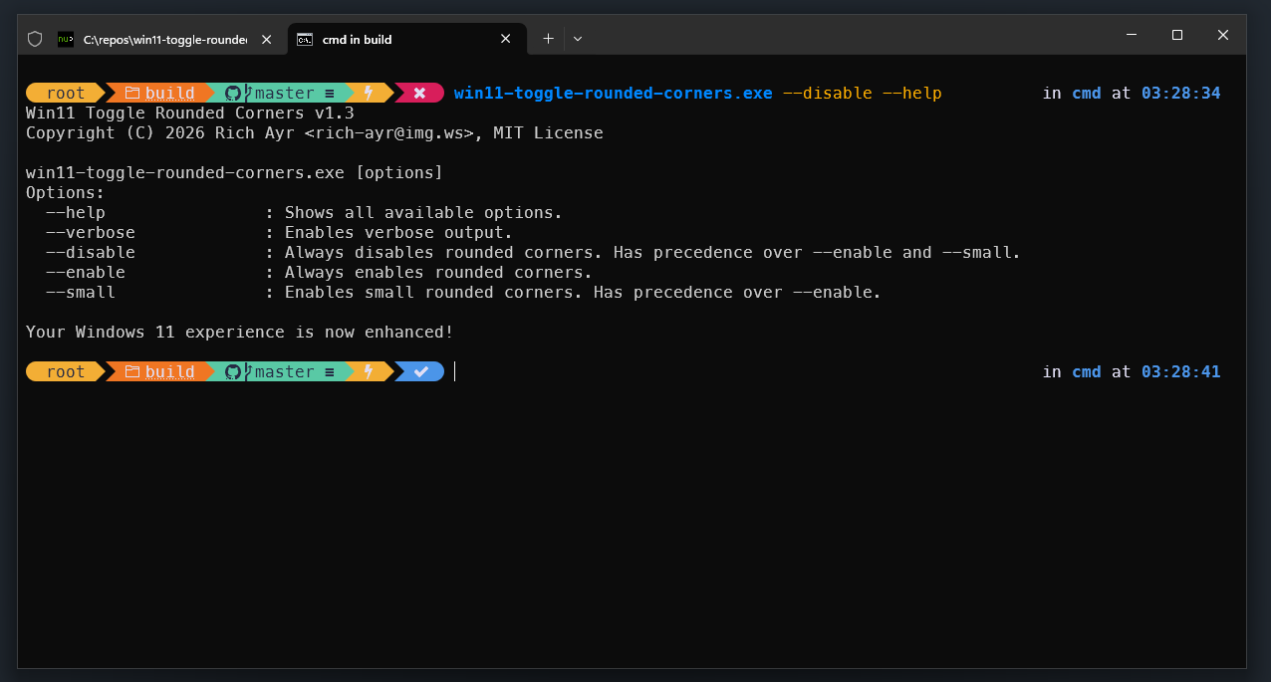Click the GitHub icon in the second prompt
This screenshot has width=1271, height=682.
click(x=233, y=371)
